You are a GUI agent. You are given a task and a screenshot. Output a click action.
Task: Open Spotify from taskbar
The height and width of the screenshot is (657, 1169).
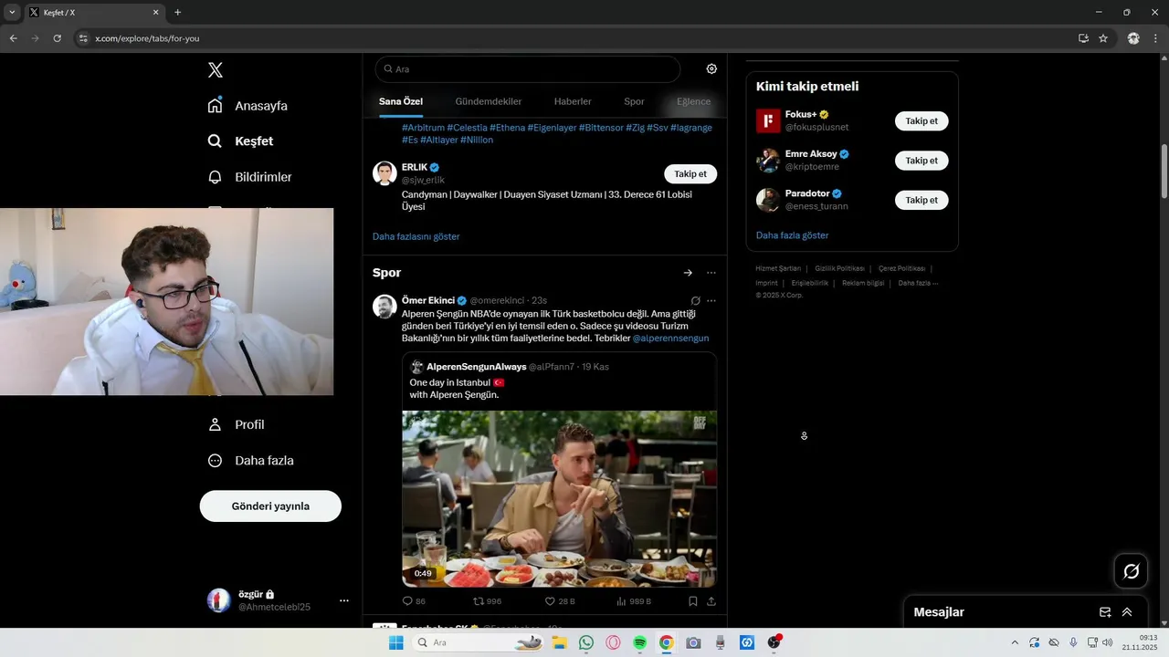640,642
